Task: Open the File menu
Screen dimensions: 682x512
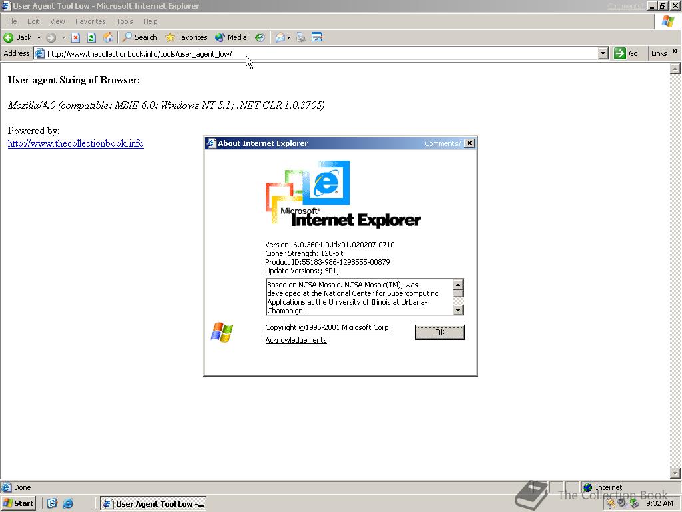Action: coord(11,21)
